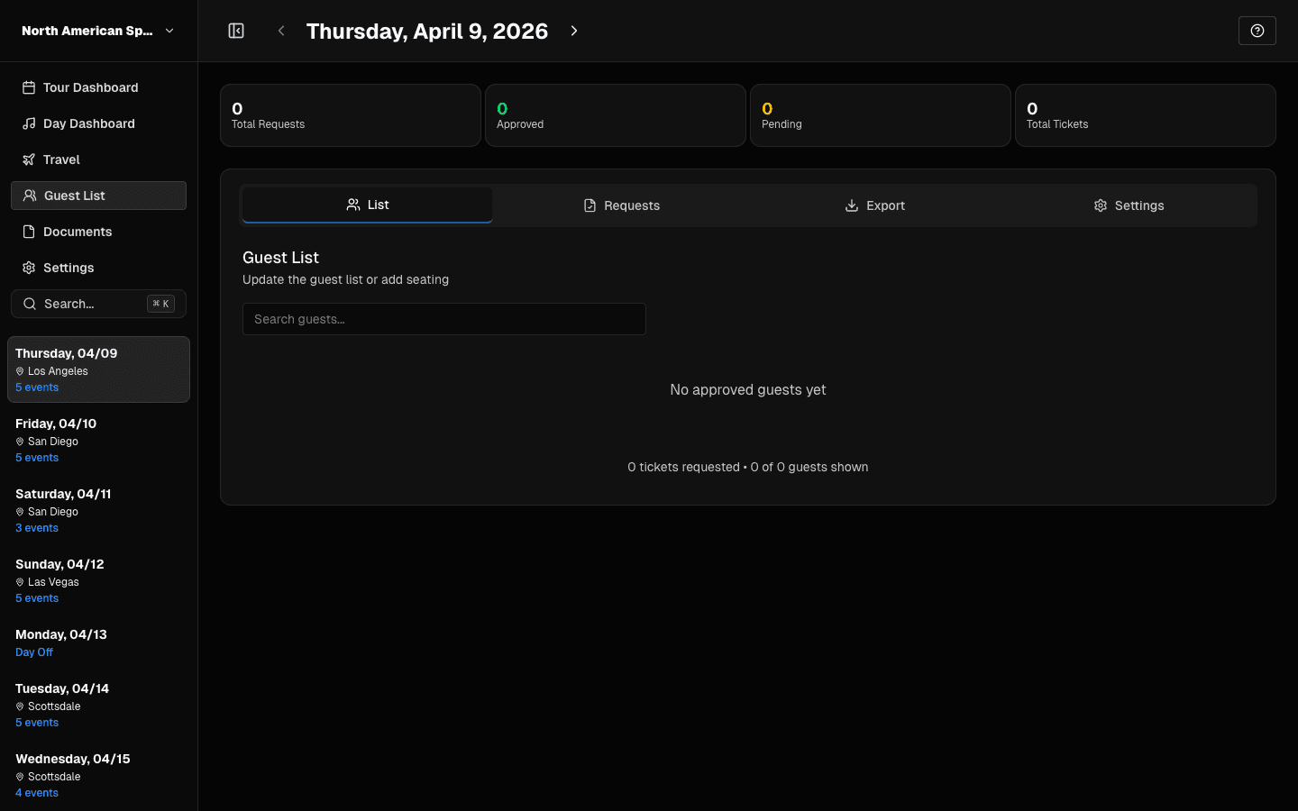
Task: Click the help question mark icon
Action: coord(1257,31)
